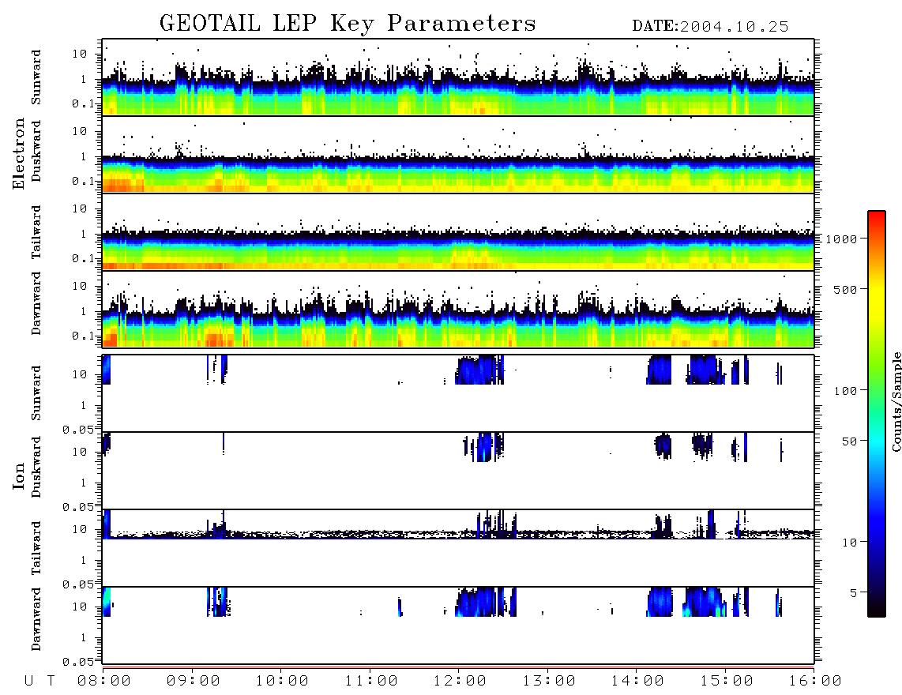902x695 pixels.
Task: Click the 12:00 time tick label
Action: tap(460, 682)
